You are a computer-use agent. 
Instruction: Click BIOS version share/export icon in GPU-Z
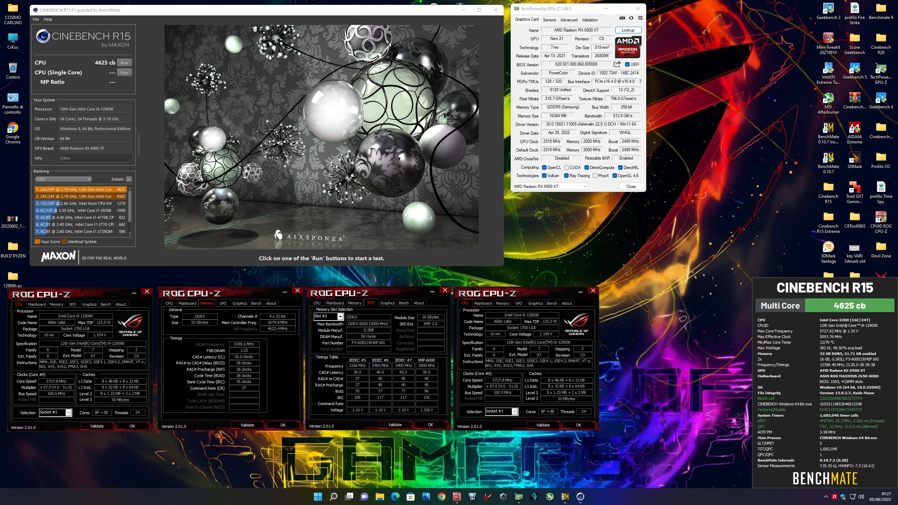coord(617,64)
